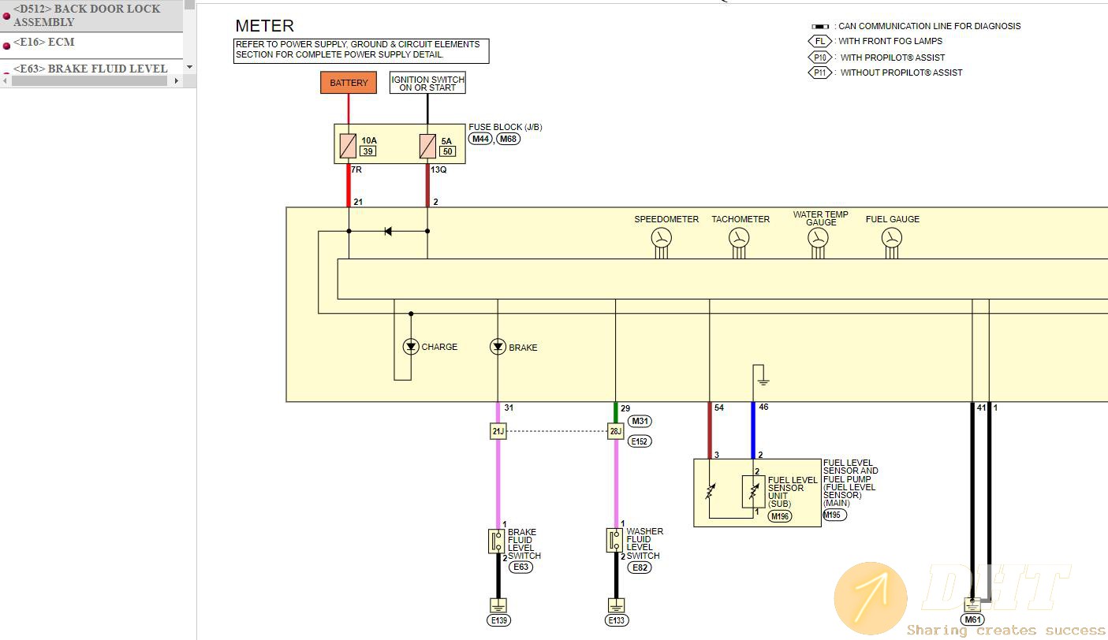The height and width of the screenshot is (640, 1108).
Task: Click the ground symbol above M61
Action: pos(973,605)
